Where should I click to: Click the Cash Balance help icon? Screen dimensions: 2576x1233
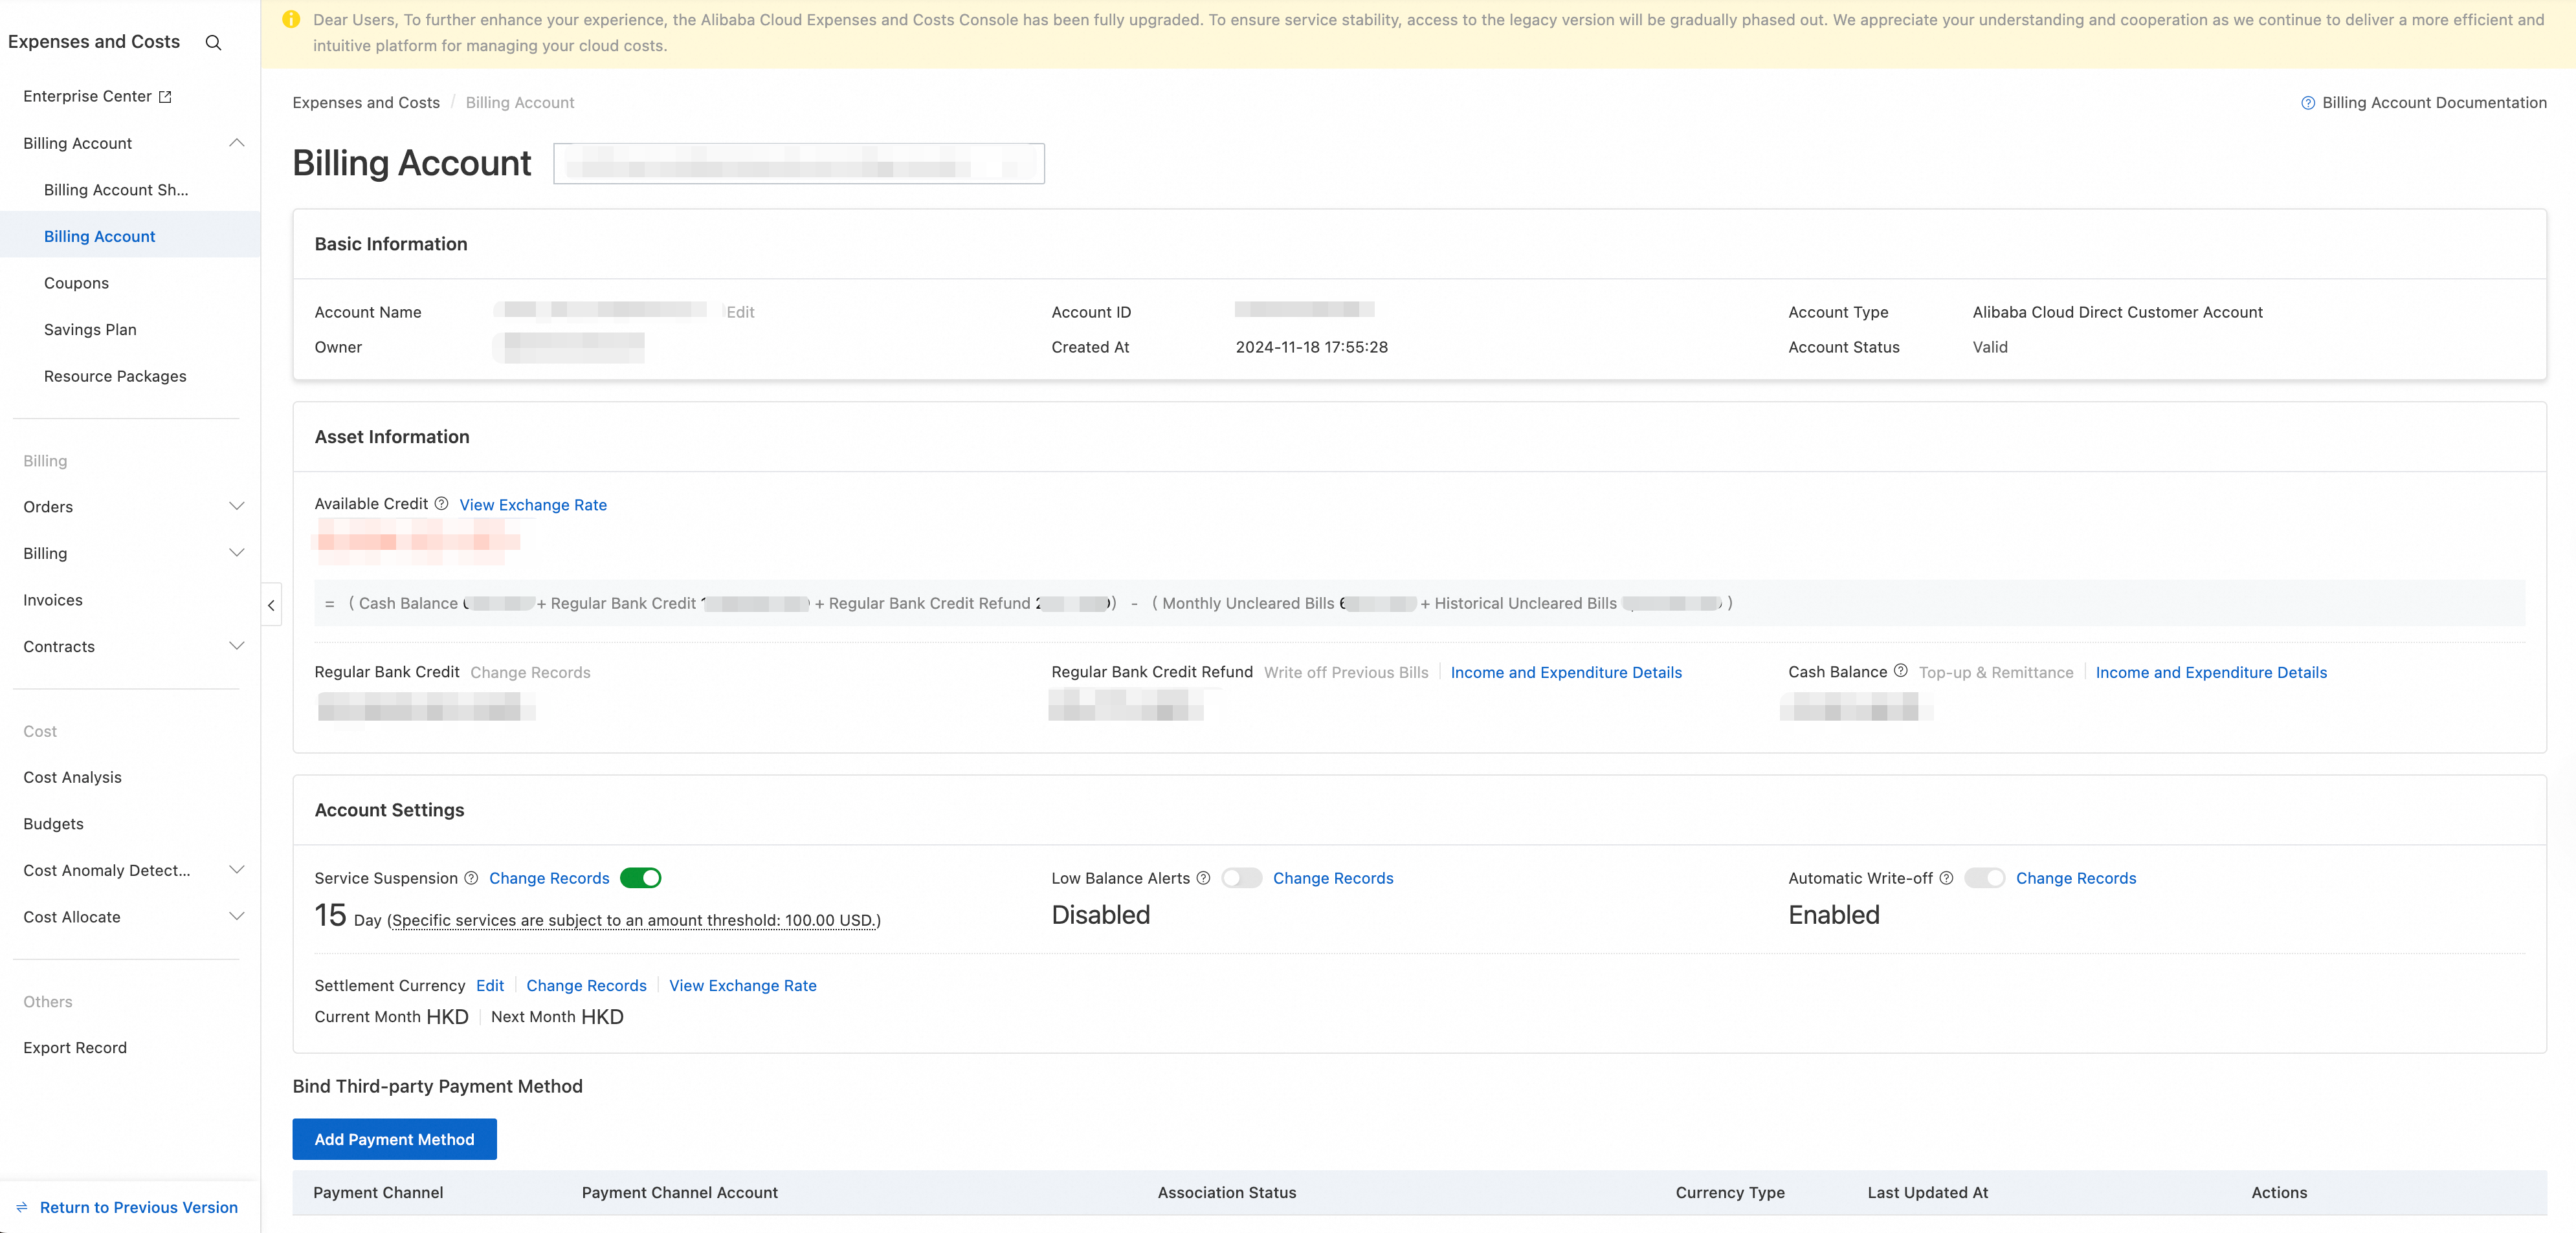click(x=1900, y=671)
